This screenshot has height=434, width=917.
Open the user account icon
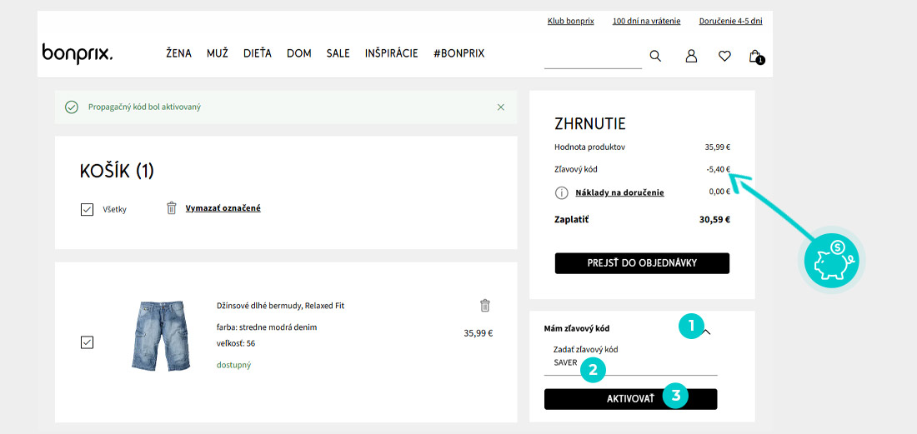pos(691,56)
